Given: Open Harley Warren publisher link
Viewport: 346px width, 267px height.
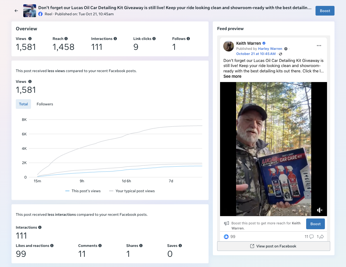Looking at the screenshot, I should 270,49.
